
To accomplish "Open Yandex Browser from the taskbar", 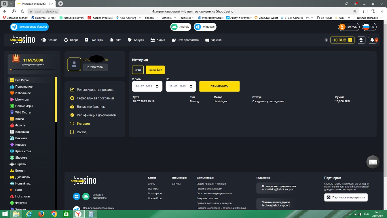I will [x=78, y=214].
